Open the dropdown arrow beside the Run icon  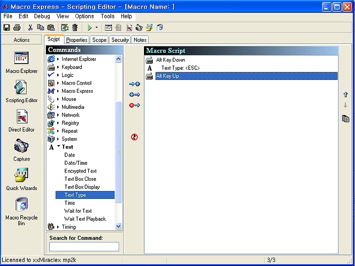[97, 28]
